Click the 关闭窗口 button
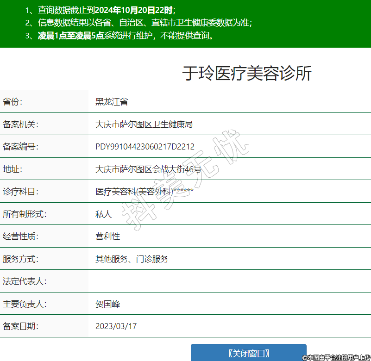Image resolution: width=371 pixels, height=361 pixels. coord(249,353)
